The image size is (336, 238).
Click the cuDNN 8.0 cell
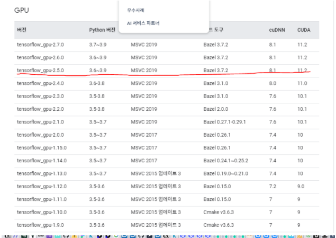(273, 83)
